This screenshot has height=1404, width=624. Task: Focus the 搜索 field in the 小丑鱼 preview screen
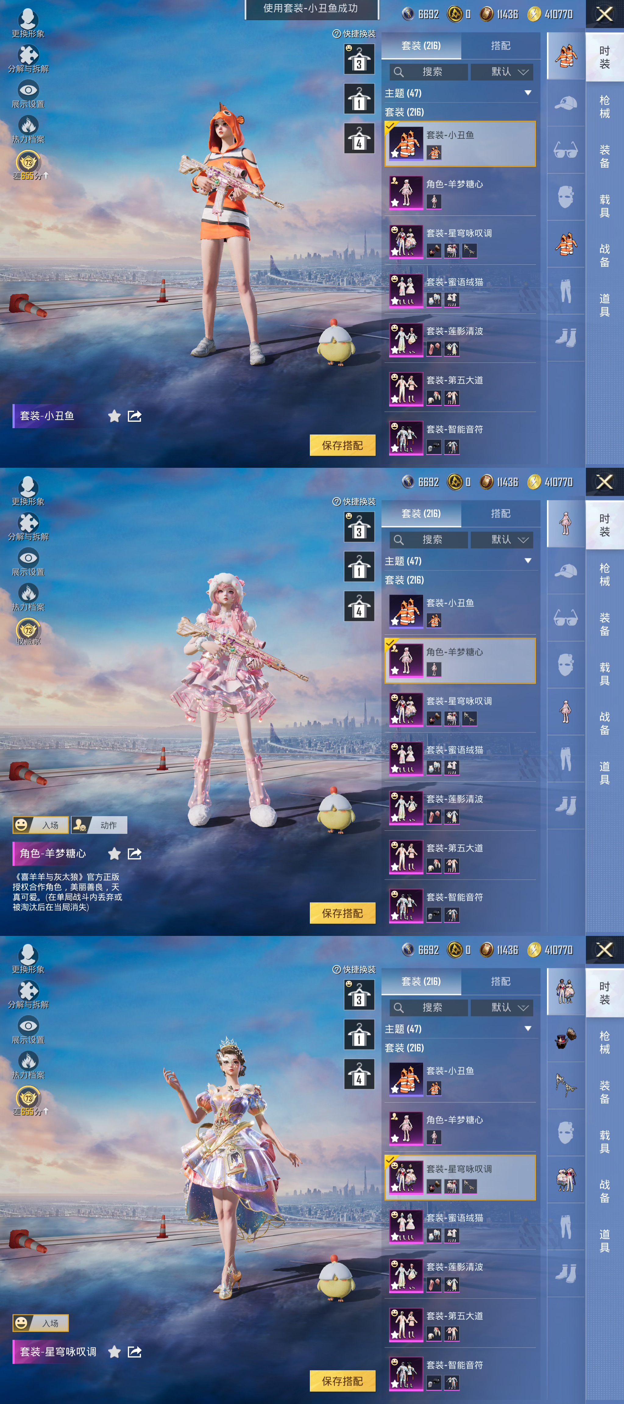(428, 72)
